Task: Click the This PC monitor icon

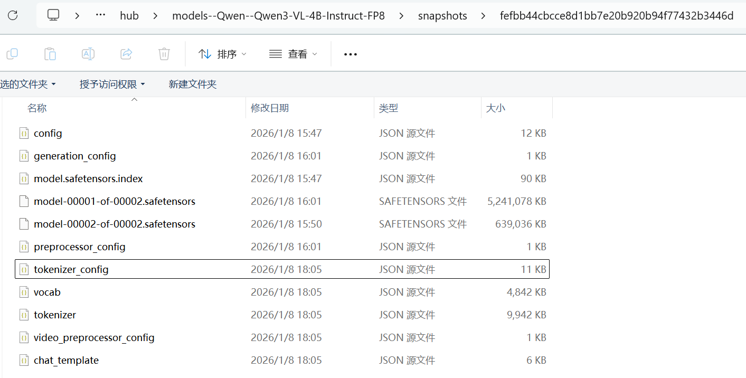Action: tap(53, 15)
